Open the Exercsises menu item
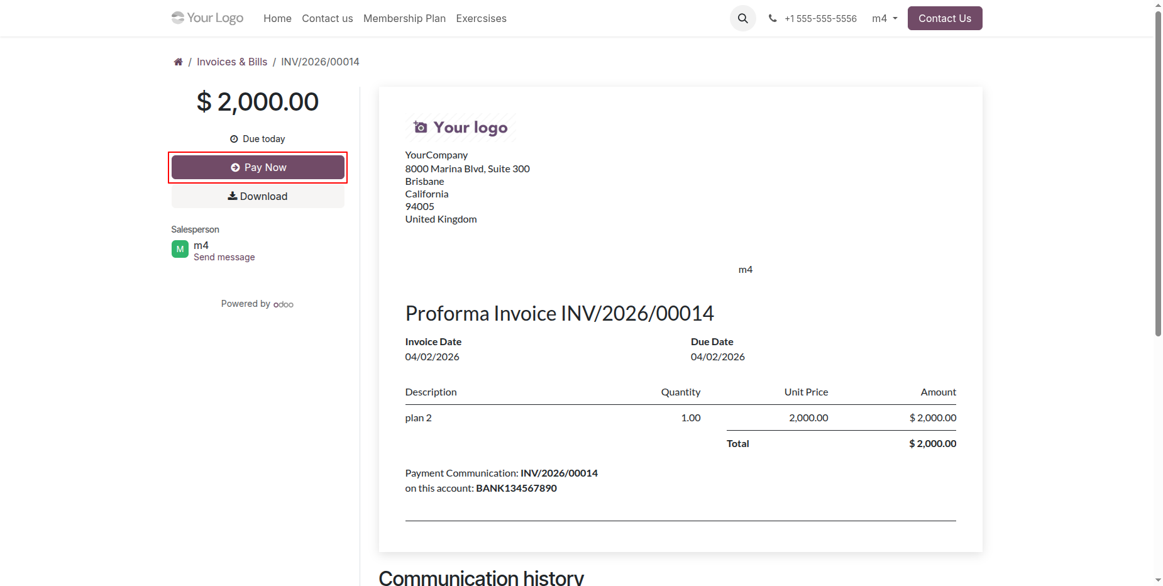The height and width of the screenshot is (586, 1163). 481,18
